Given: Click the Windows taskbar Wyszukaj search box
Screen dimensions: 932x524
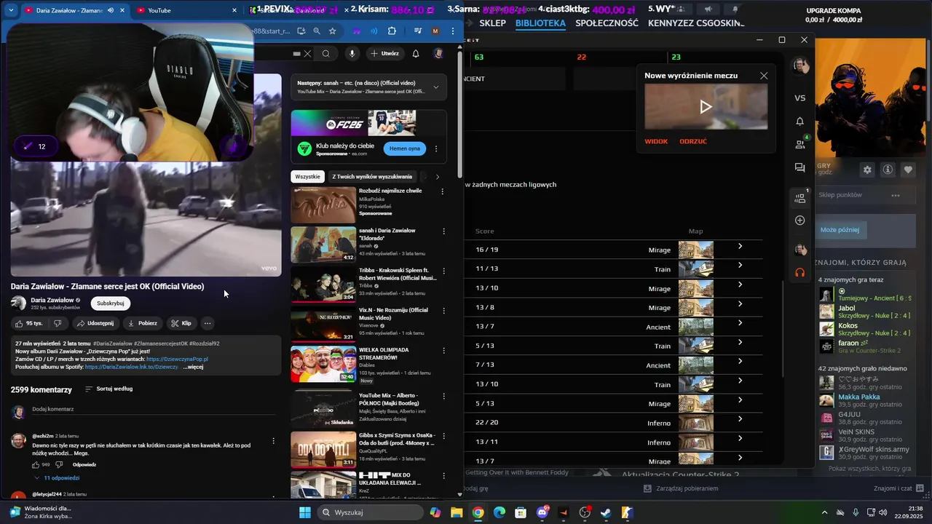Looking at the screenshot, I should coord(371,512).
